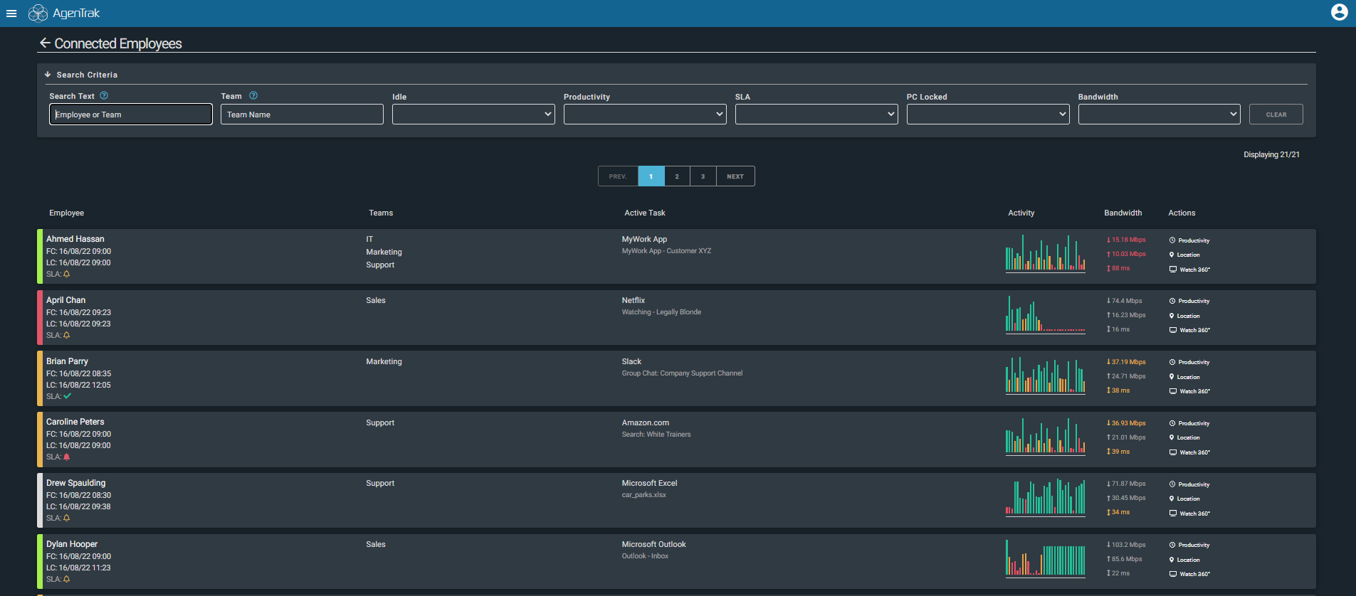View Dylan Hooper's activity chart
1356x596 pixels.
click(1045, 558)
